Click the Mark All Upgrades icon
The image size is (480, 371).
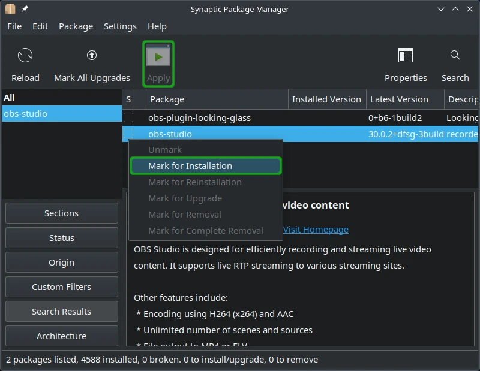coord(92,56)
